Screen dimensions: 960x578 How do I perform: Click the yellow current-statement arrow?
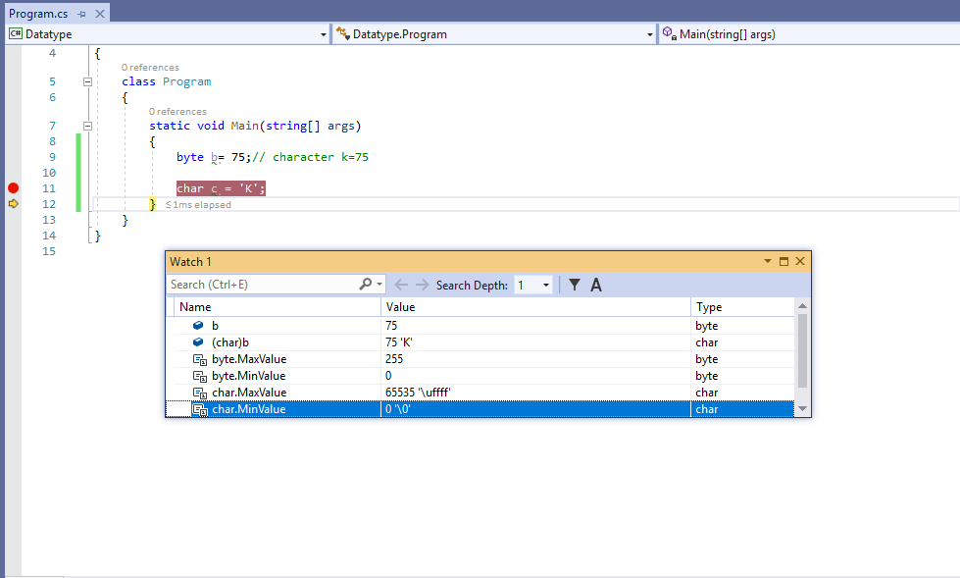13,203
